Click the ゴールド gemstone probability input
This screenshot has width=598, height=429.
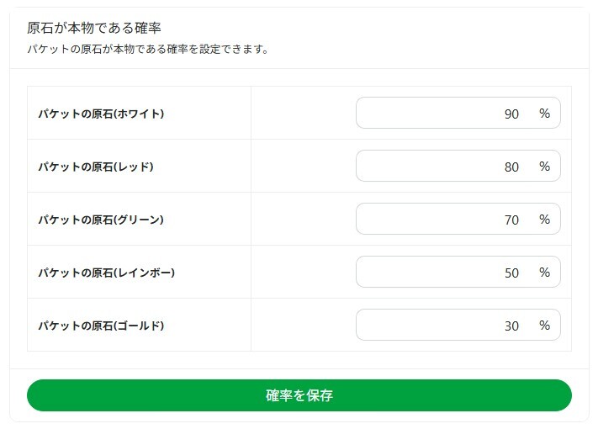click(x=446, y=326)
